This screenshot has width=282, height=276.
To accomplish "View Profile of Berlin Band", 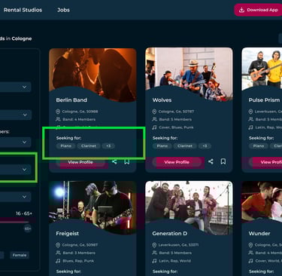I will pyautogui.click(x=80, y=162).
